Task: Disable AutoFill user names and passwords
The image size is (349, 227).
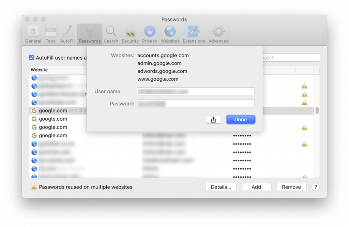Action: 31,58
